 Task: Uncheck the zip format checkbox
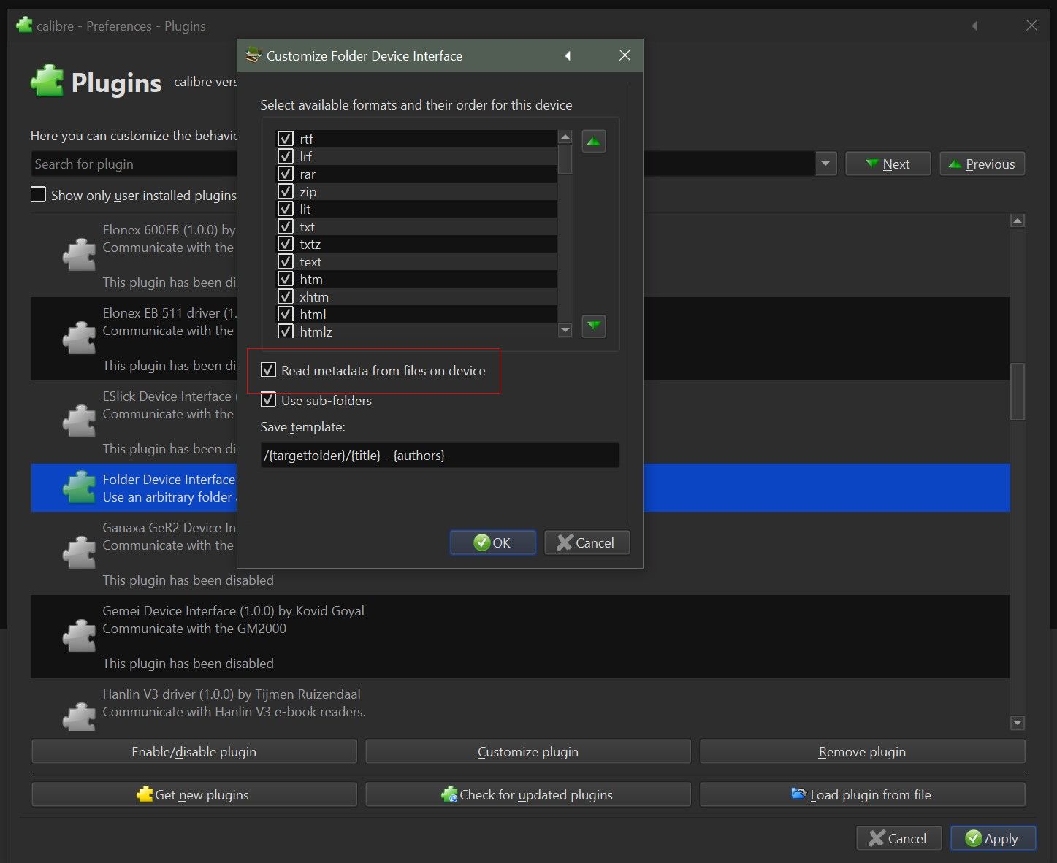pos(286,191)
